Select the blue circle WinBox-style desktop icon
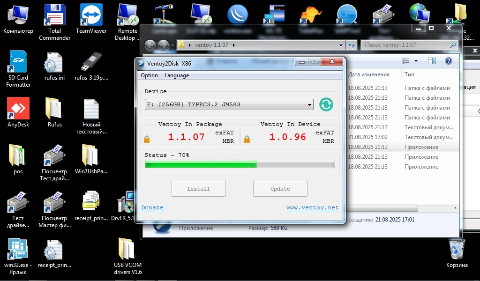The image size is (480, 281). click(238, 14)
